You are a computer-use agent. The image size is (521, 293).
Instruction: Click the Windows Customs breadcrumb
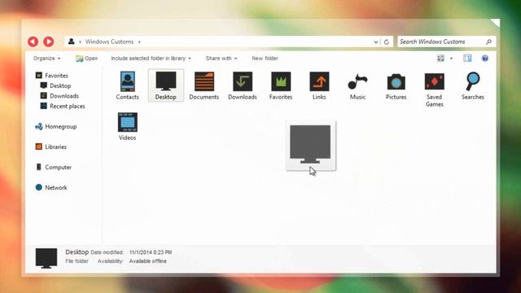[109, 42]
